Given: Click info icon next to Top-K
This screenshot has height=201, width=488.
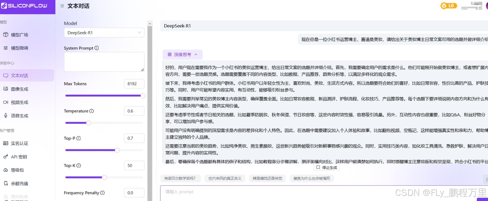Looking at the screenshot, I should click(x=79, y=166).
